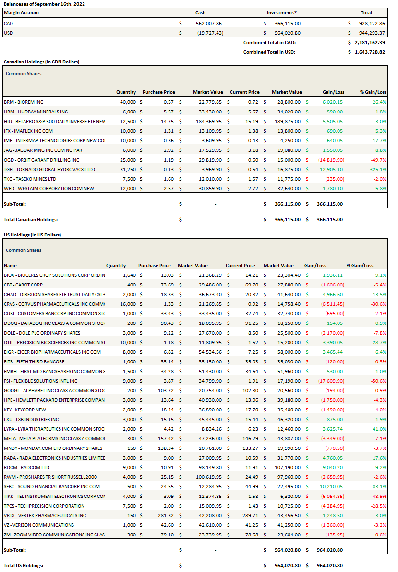
Task: Click the Total Canadian Holdings label
Action: pos(31,219)
